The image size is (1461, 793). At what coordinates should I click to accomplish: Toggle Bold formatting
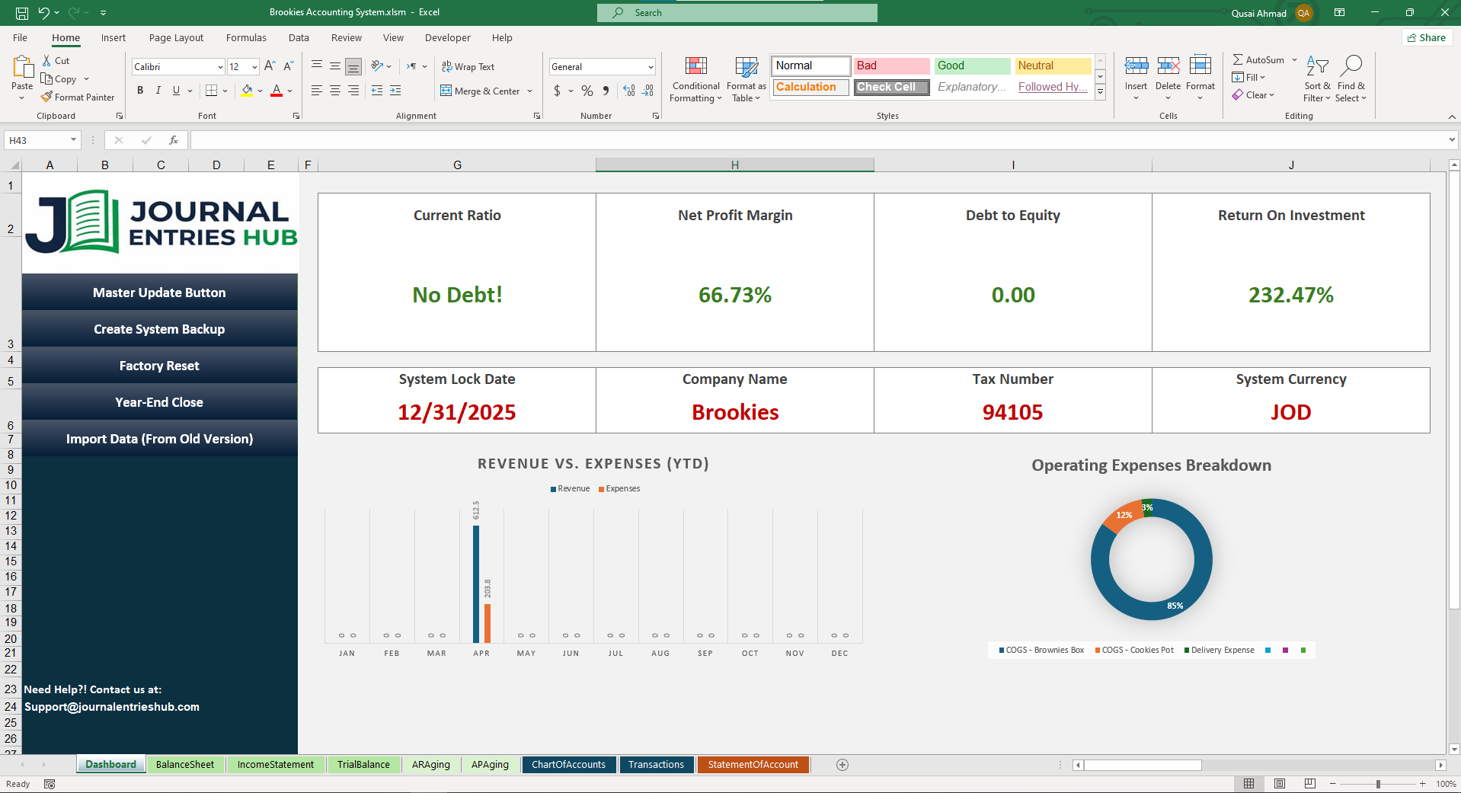140,91
